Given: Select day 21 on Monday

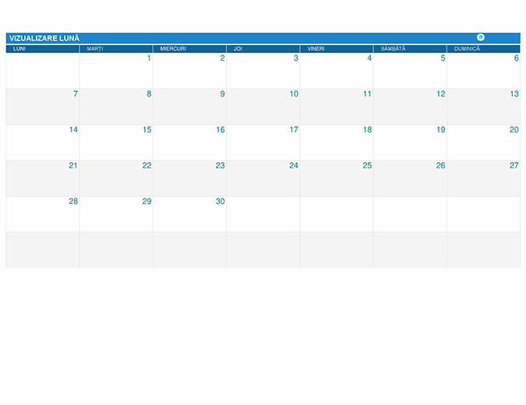Looking at the screenshot, I should (x=43, y=178).
